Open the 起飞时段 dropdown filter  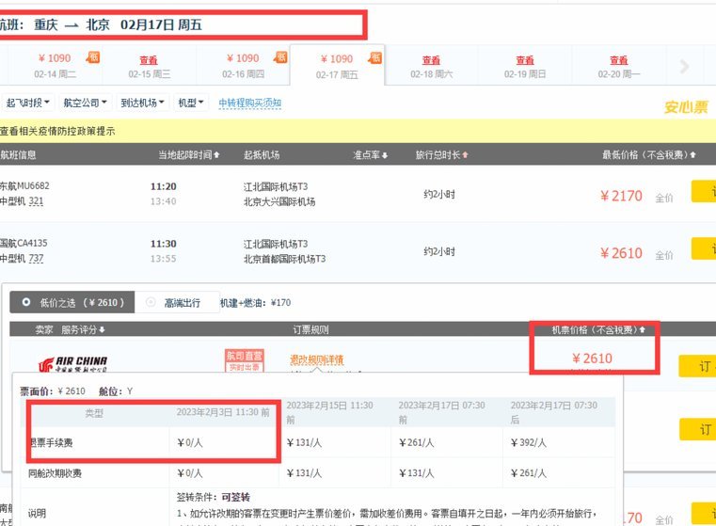point(28,103)
